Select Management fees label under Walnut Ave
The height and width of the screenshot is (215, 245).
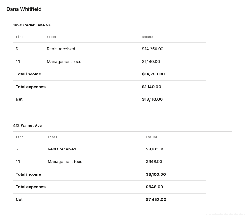[65, 162]
